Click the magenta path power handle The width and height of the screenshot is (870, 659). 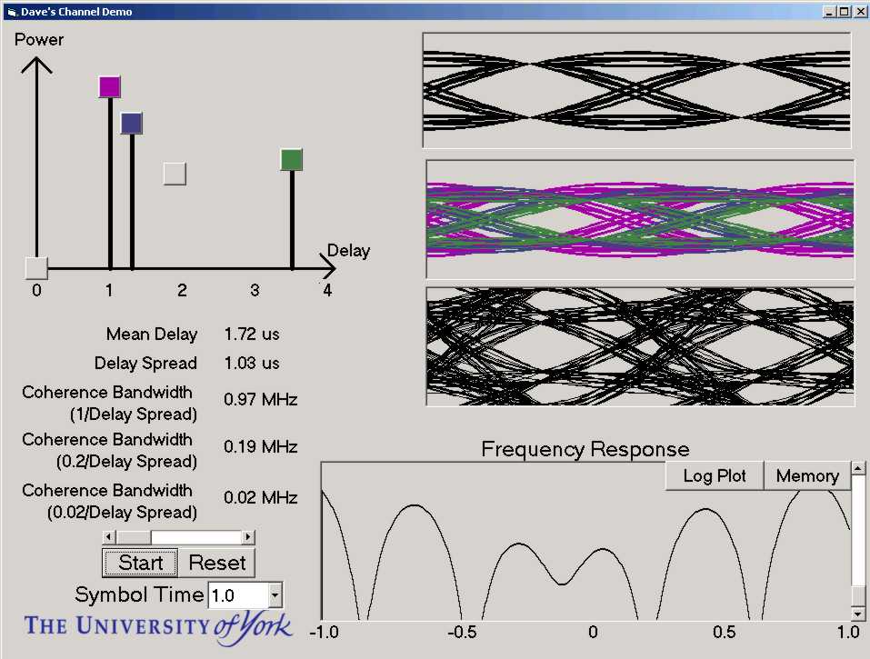click(109, 87)
